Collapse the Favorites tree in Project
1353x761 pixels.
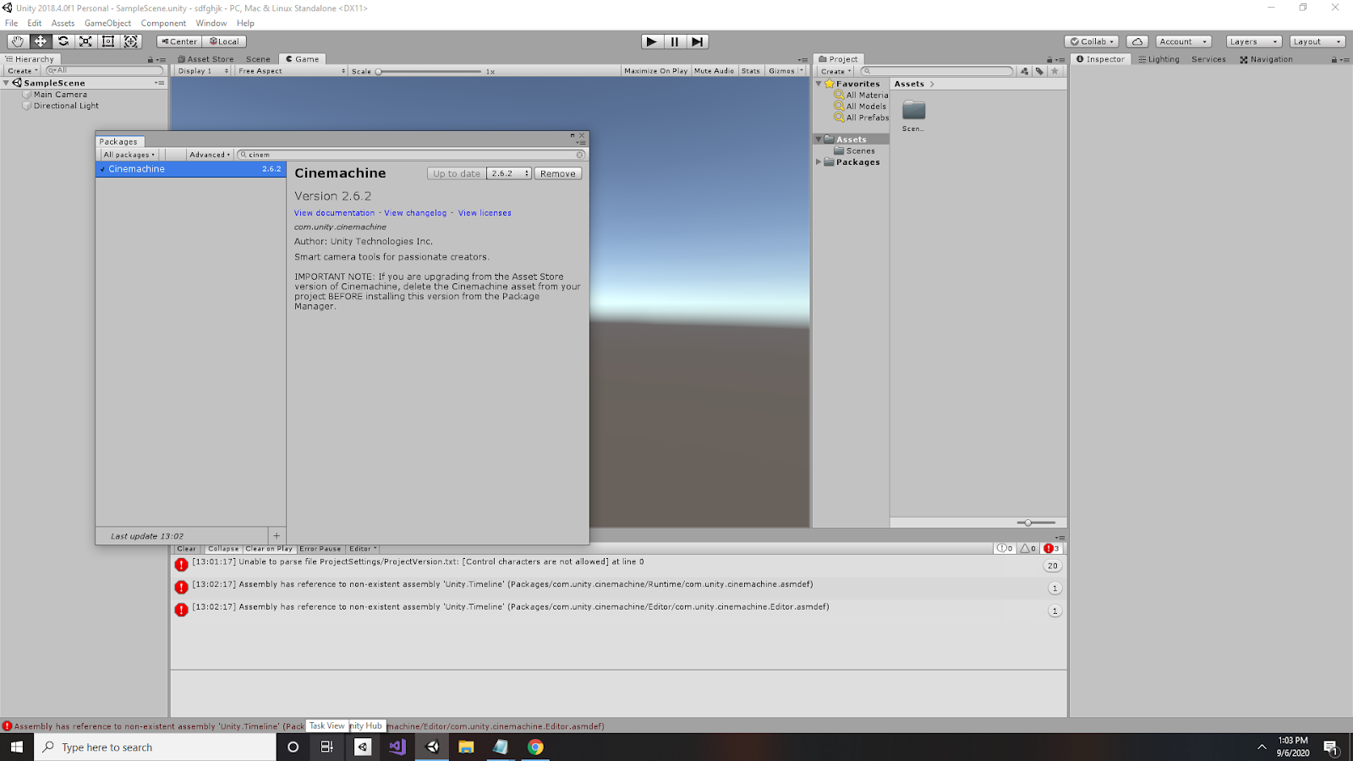[x=819, y=84]
